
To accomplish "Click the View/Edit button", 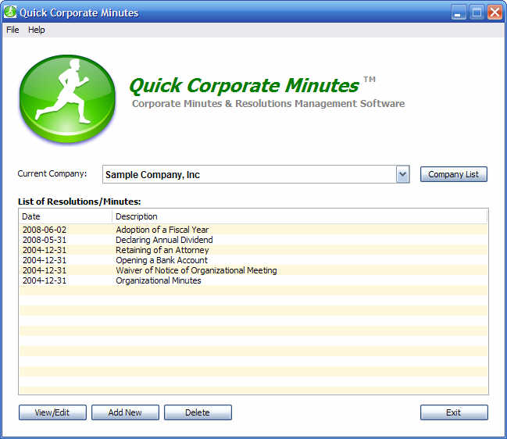I will pos(52,412).
